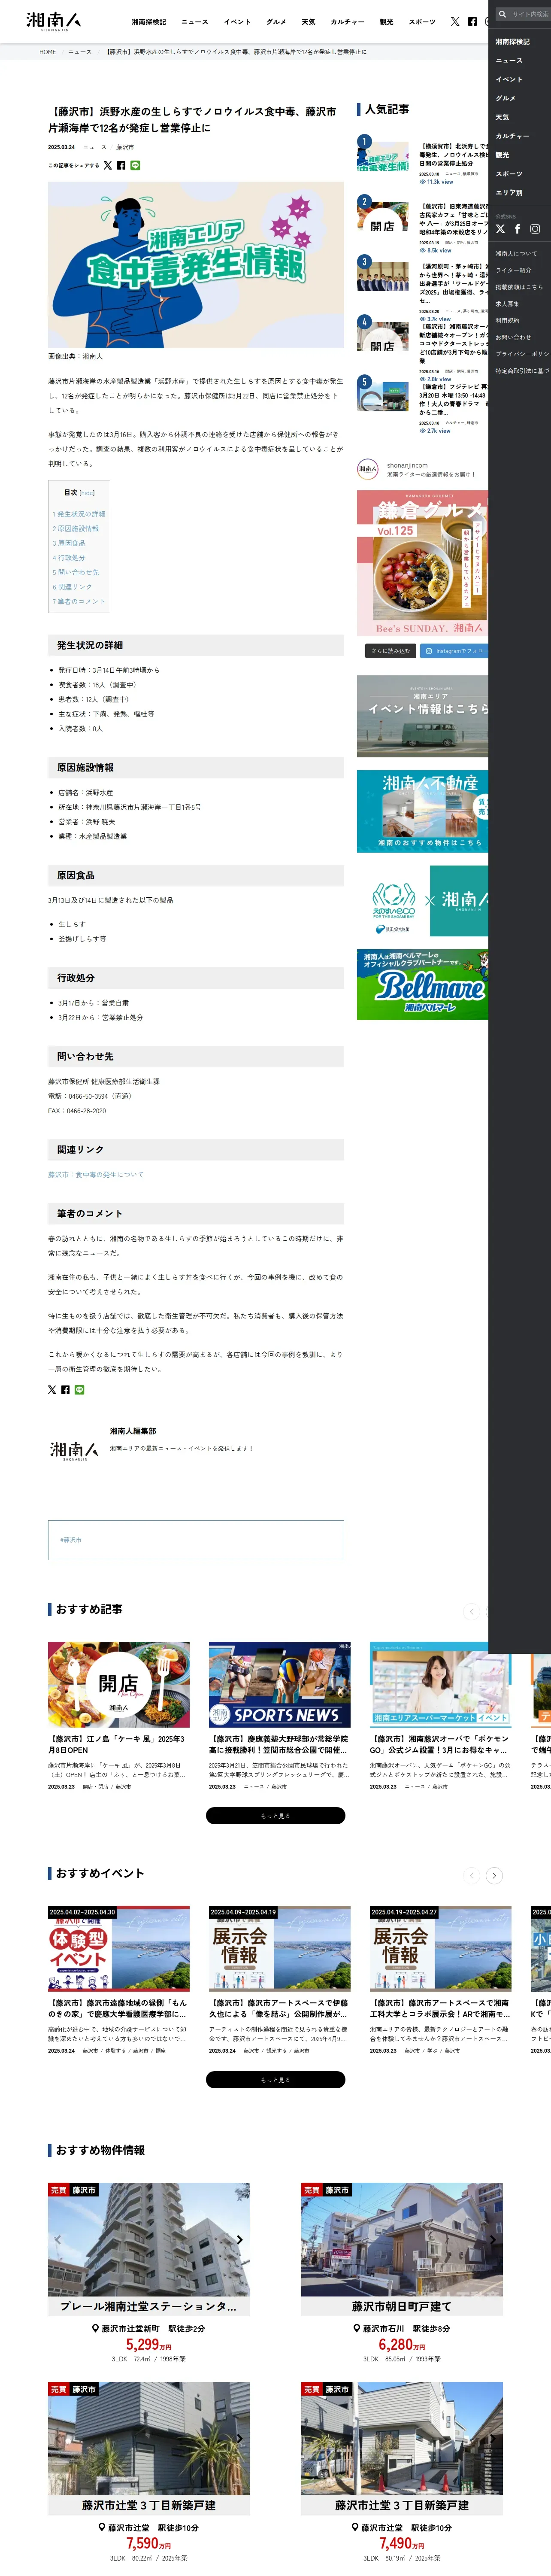Open ライター紹介 in the dark side menu

coord(513,270)
